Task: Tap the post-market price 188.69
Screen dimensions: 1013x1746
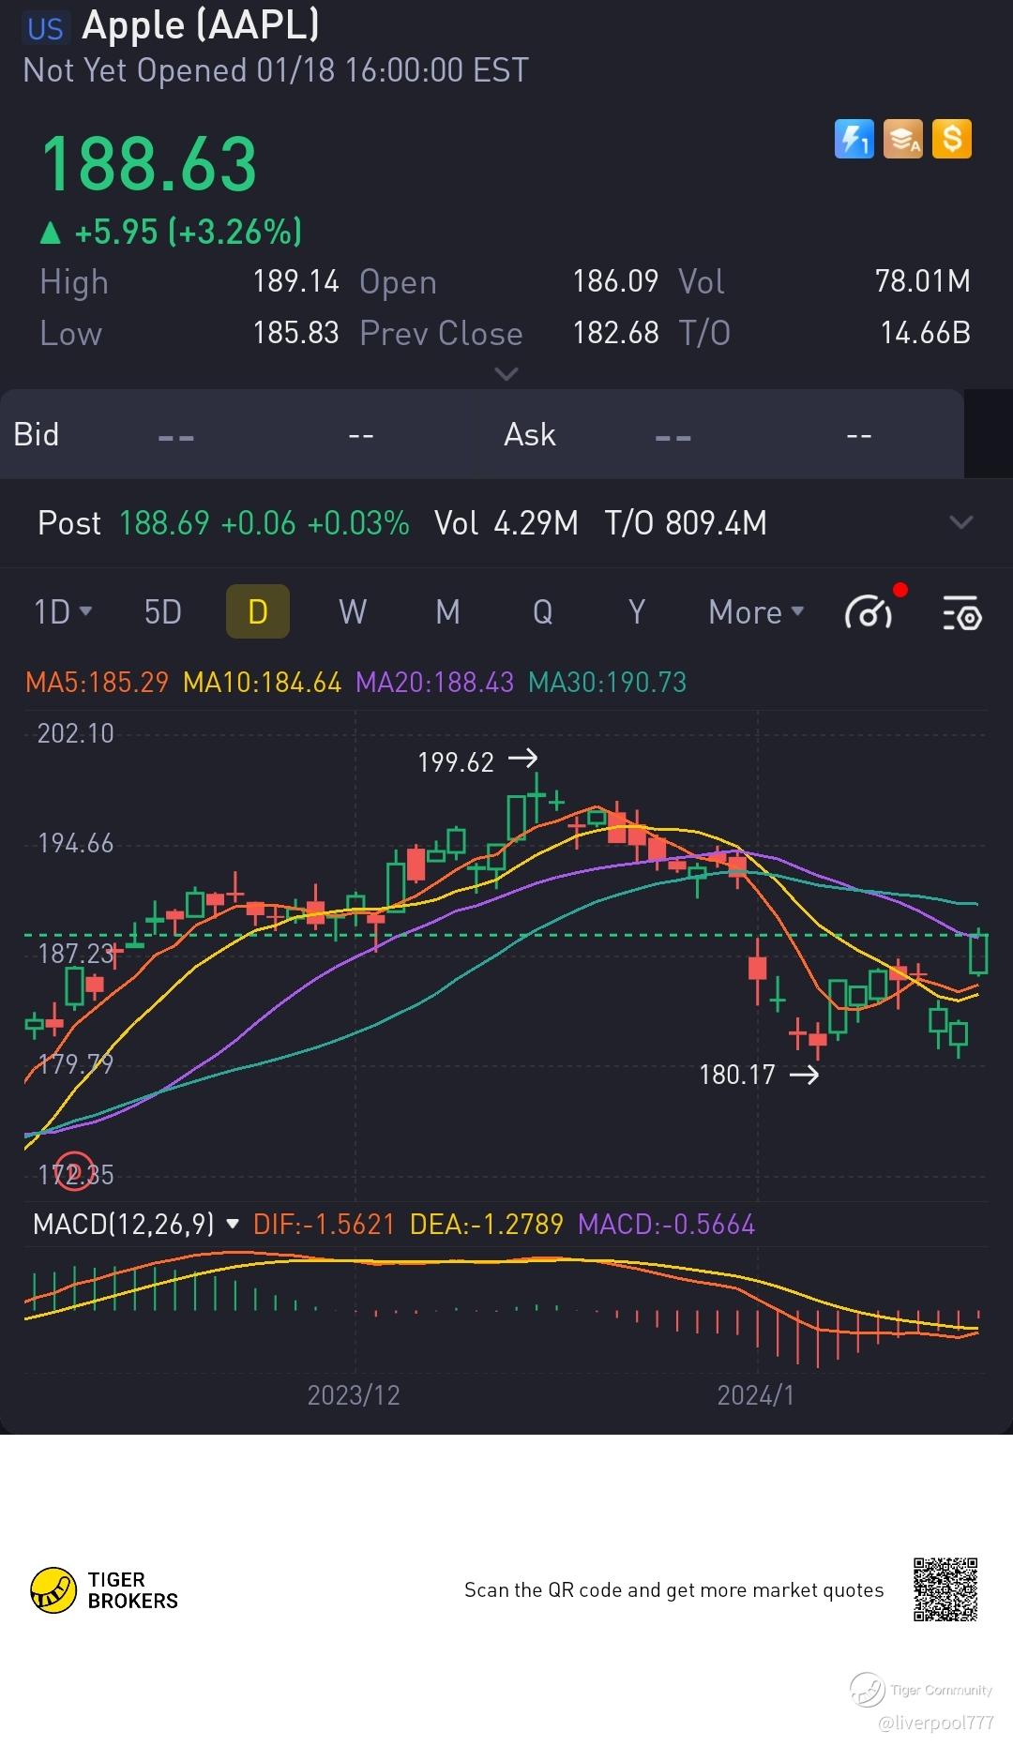Action: pos(164,522)
